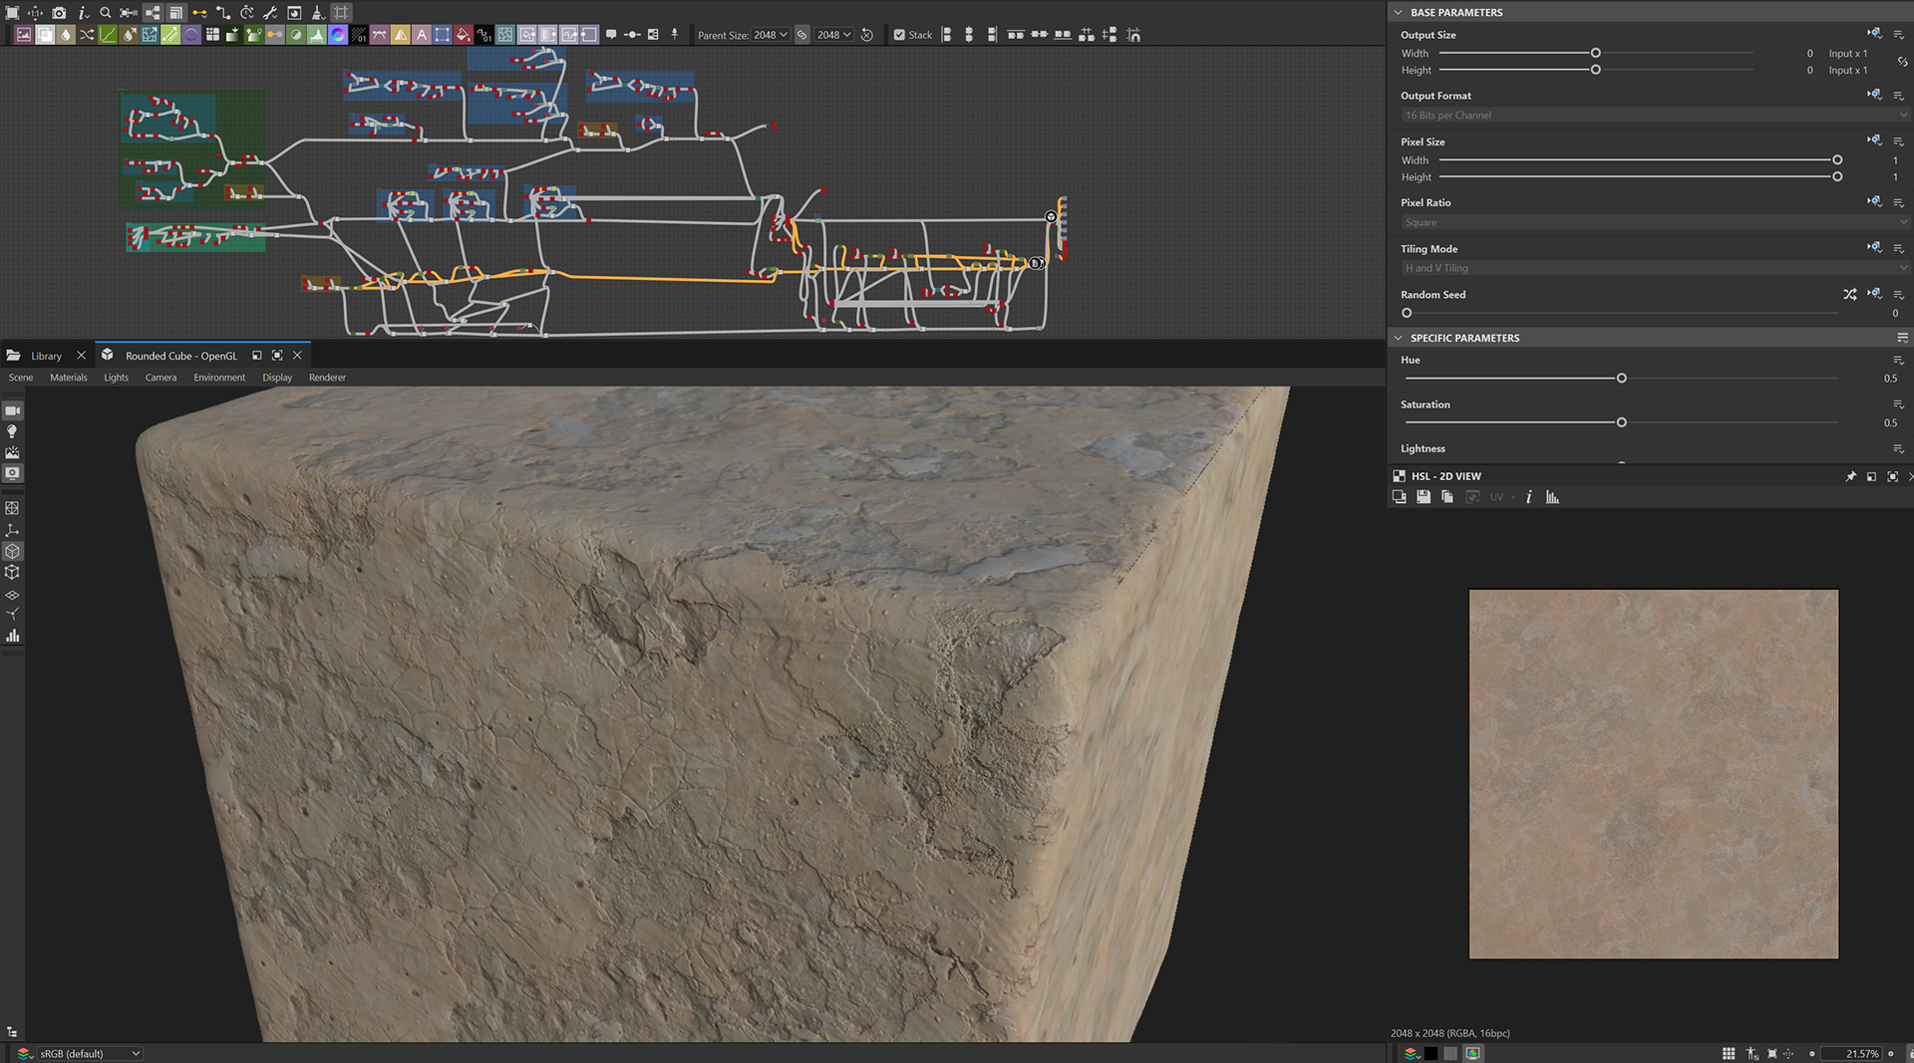The image size is (1914, 1063).
Task: Click the light bulb icon in 3D view sidebar
Action: pyautogui.click(x=12, y=431)
